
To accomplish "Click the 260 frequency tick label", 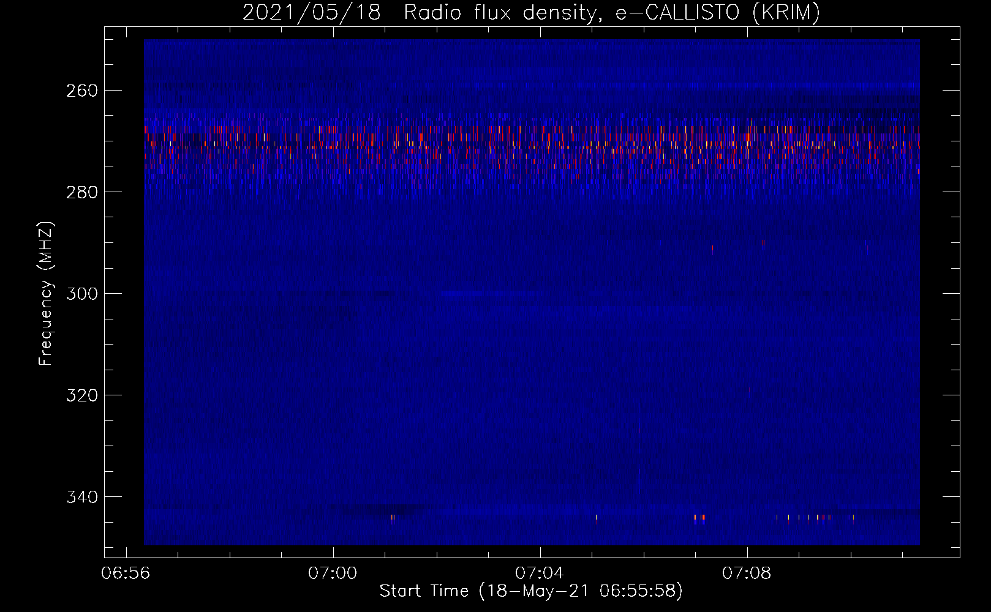I will tap(82, 91).
